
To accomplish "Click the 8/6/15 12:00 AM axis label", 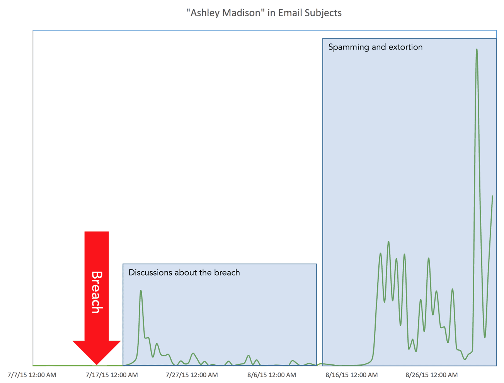I will click(272, 375).
